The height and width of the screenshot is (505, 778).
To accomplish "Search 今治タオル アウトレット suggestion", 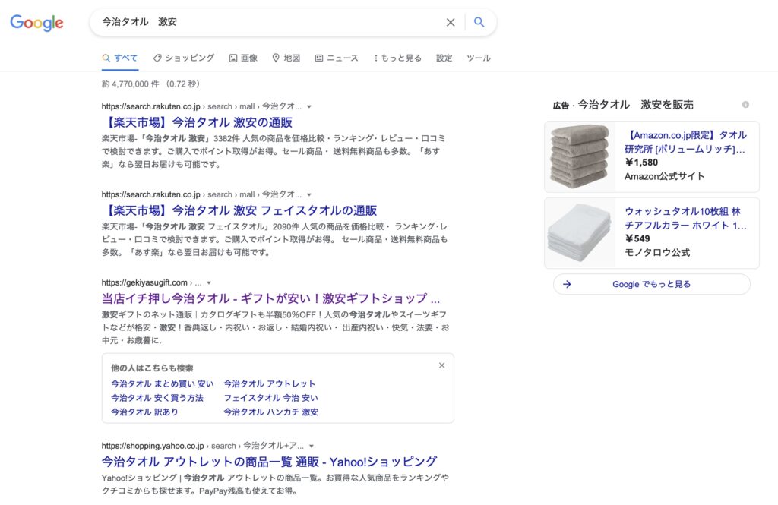I will [270, 384].
